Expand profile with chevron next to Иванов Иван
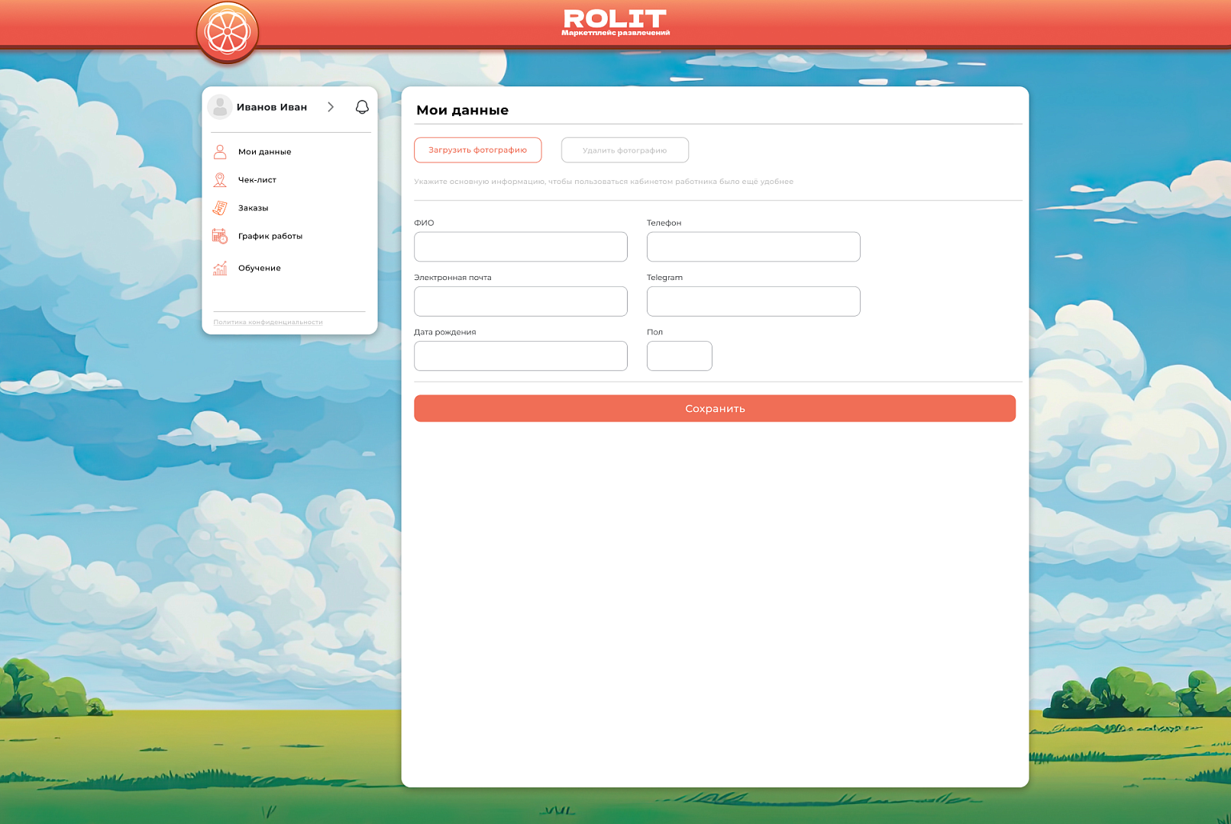Screen dimensions: 1231x824 coord(331,107)
